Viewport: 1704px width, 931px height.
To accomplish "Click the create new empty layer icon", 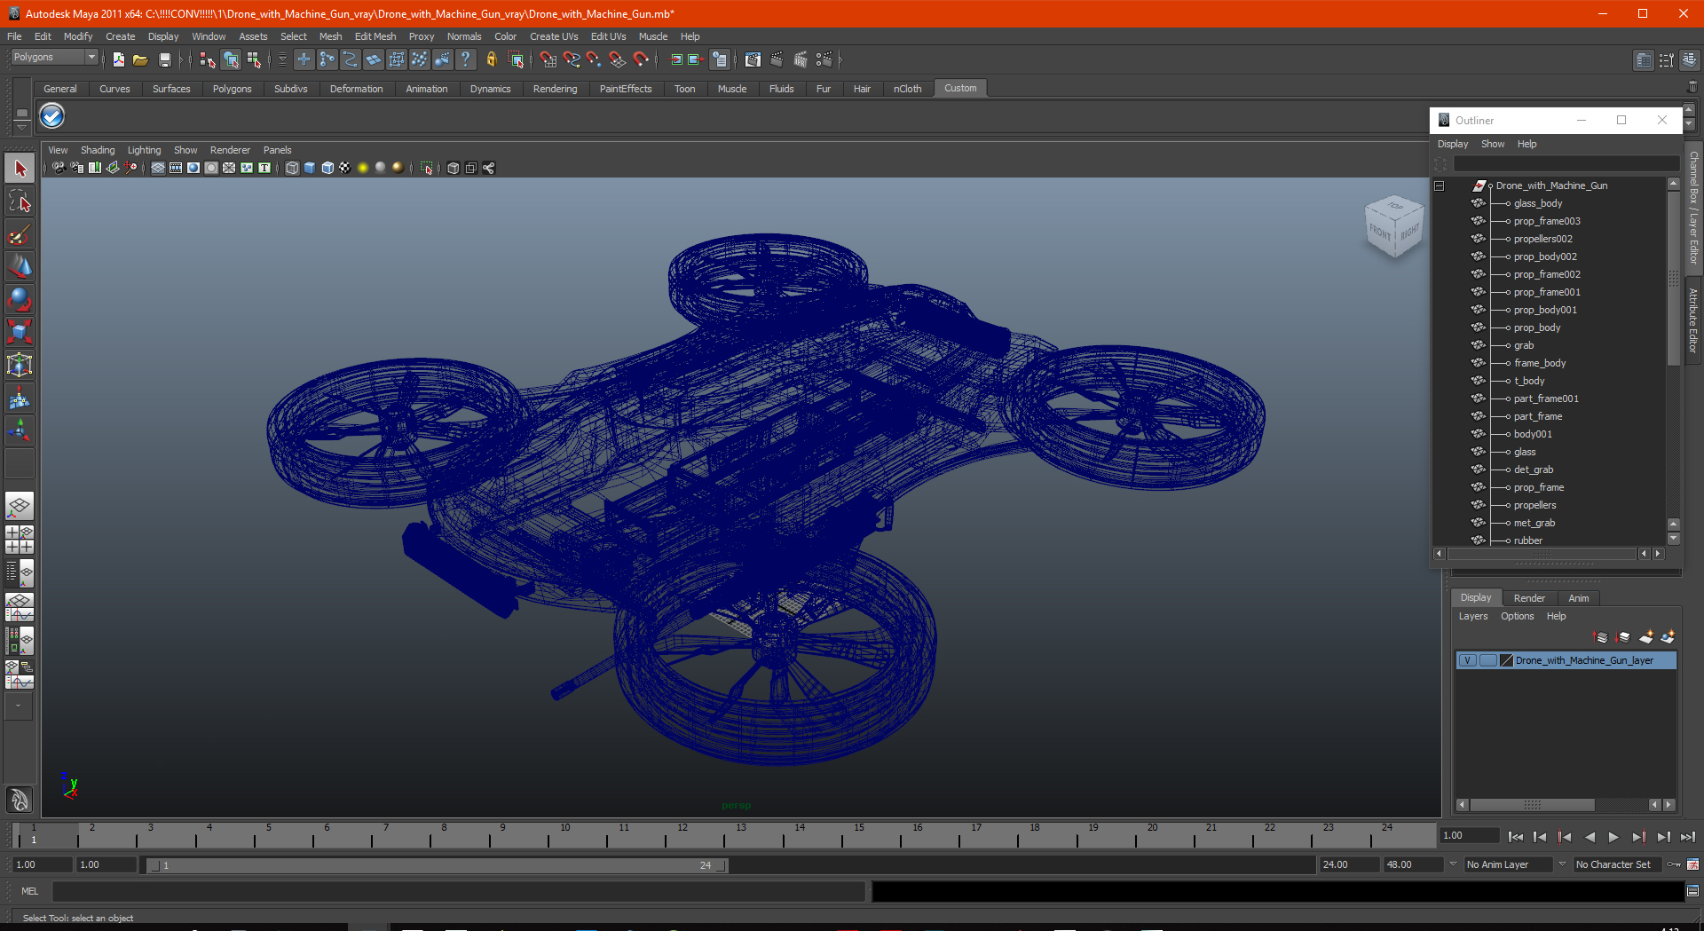I will [1646, 637].
